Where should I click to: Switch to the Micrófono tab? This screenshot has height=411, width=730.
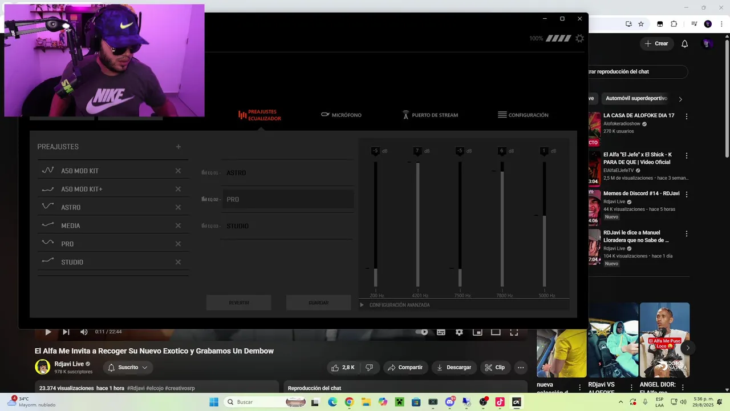(x=341, y=115)
